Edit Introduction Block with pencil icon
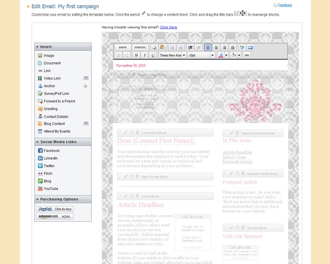Screen dimensions: 330x264 [126, 133]
